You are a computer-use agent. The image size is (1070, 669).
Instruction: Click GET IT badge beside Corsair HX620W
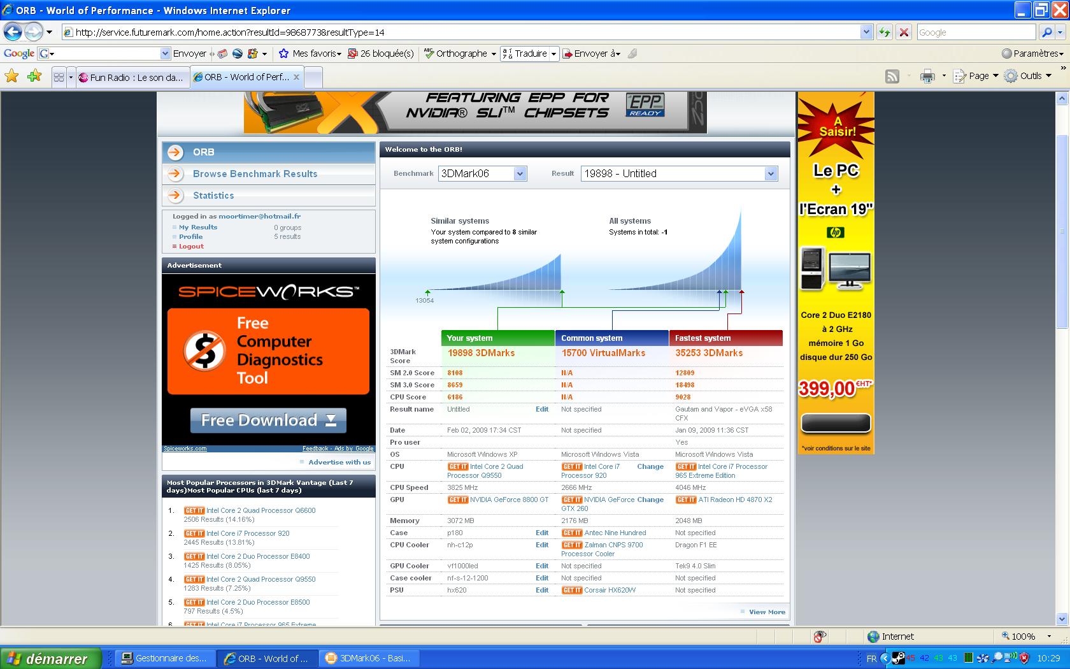point(572,590)
